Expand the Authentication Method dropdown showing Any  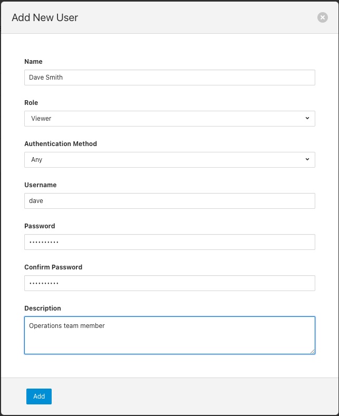click(x=169, y=160)
